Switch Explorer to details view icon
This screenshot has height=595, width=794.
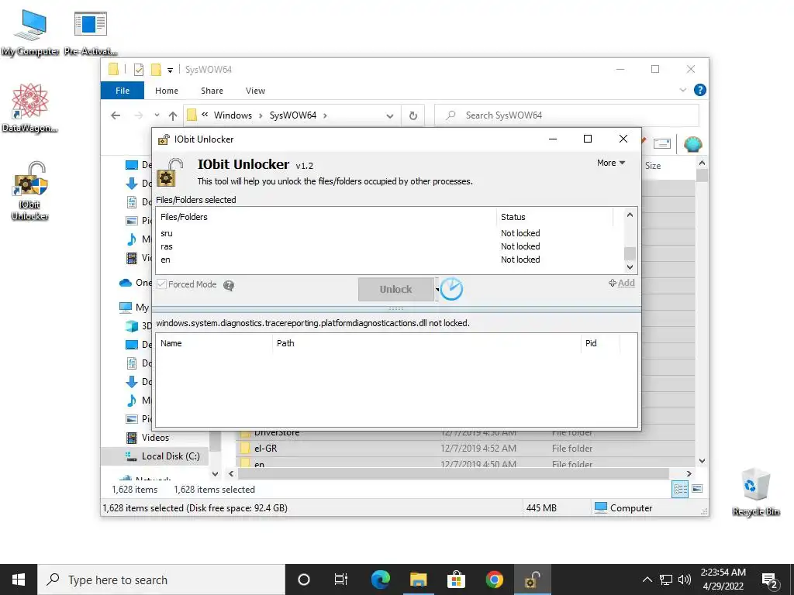coord(680,489)
